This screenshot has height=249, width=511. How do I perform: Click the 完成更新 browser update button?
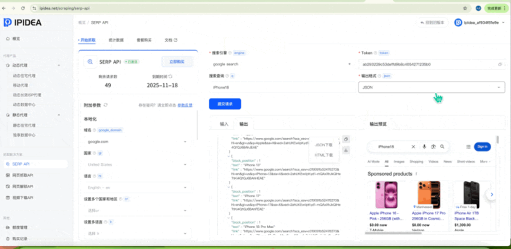[x=496, y=8]
